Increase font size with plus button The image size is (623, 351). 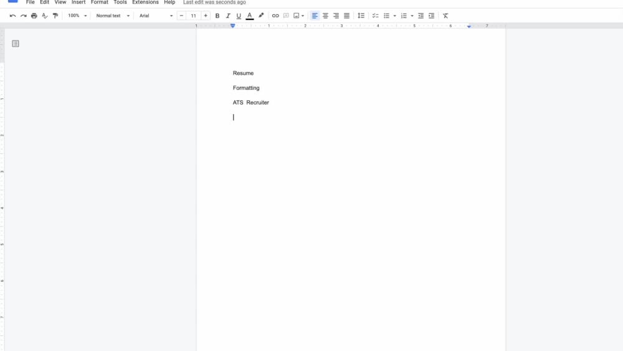point(206,16)
